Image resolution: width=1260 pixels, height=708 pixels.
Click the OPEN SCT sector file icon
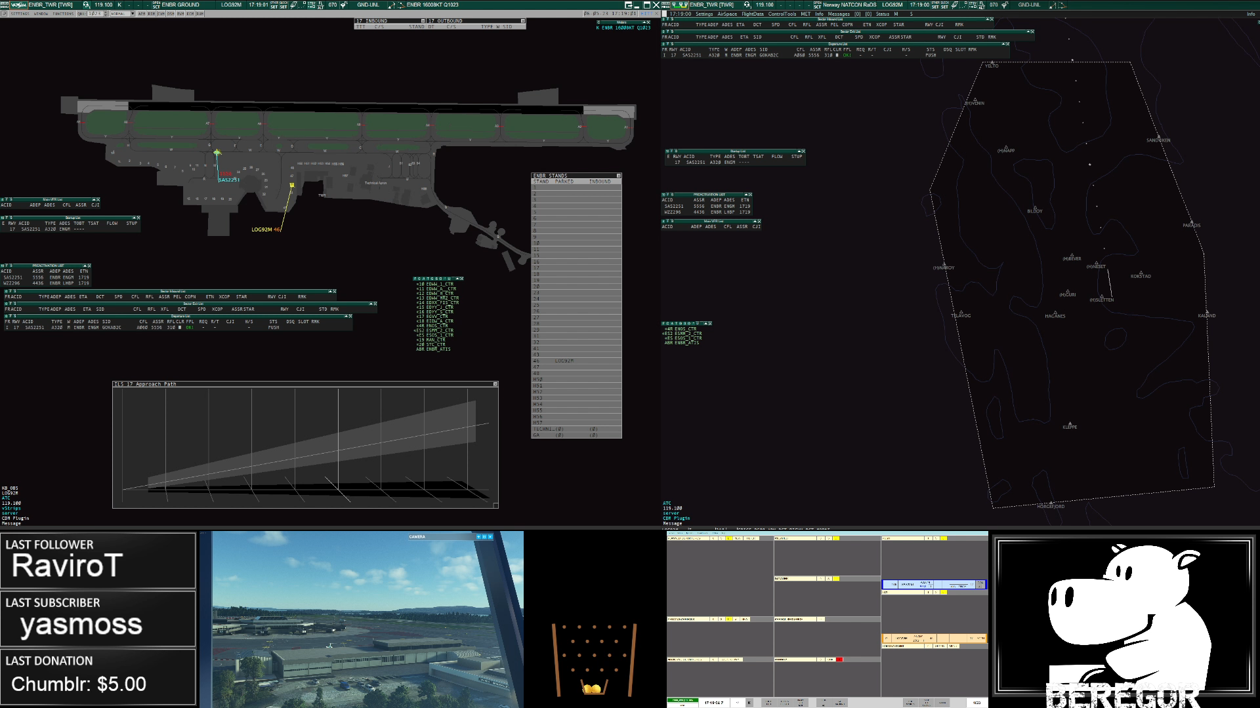pyautogui.click(x=156, y=5)
